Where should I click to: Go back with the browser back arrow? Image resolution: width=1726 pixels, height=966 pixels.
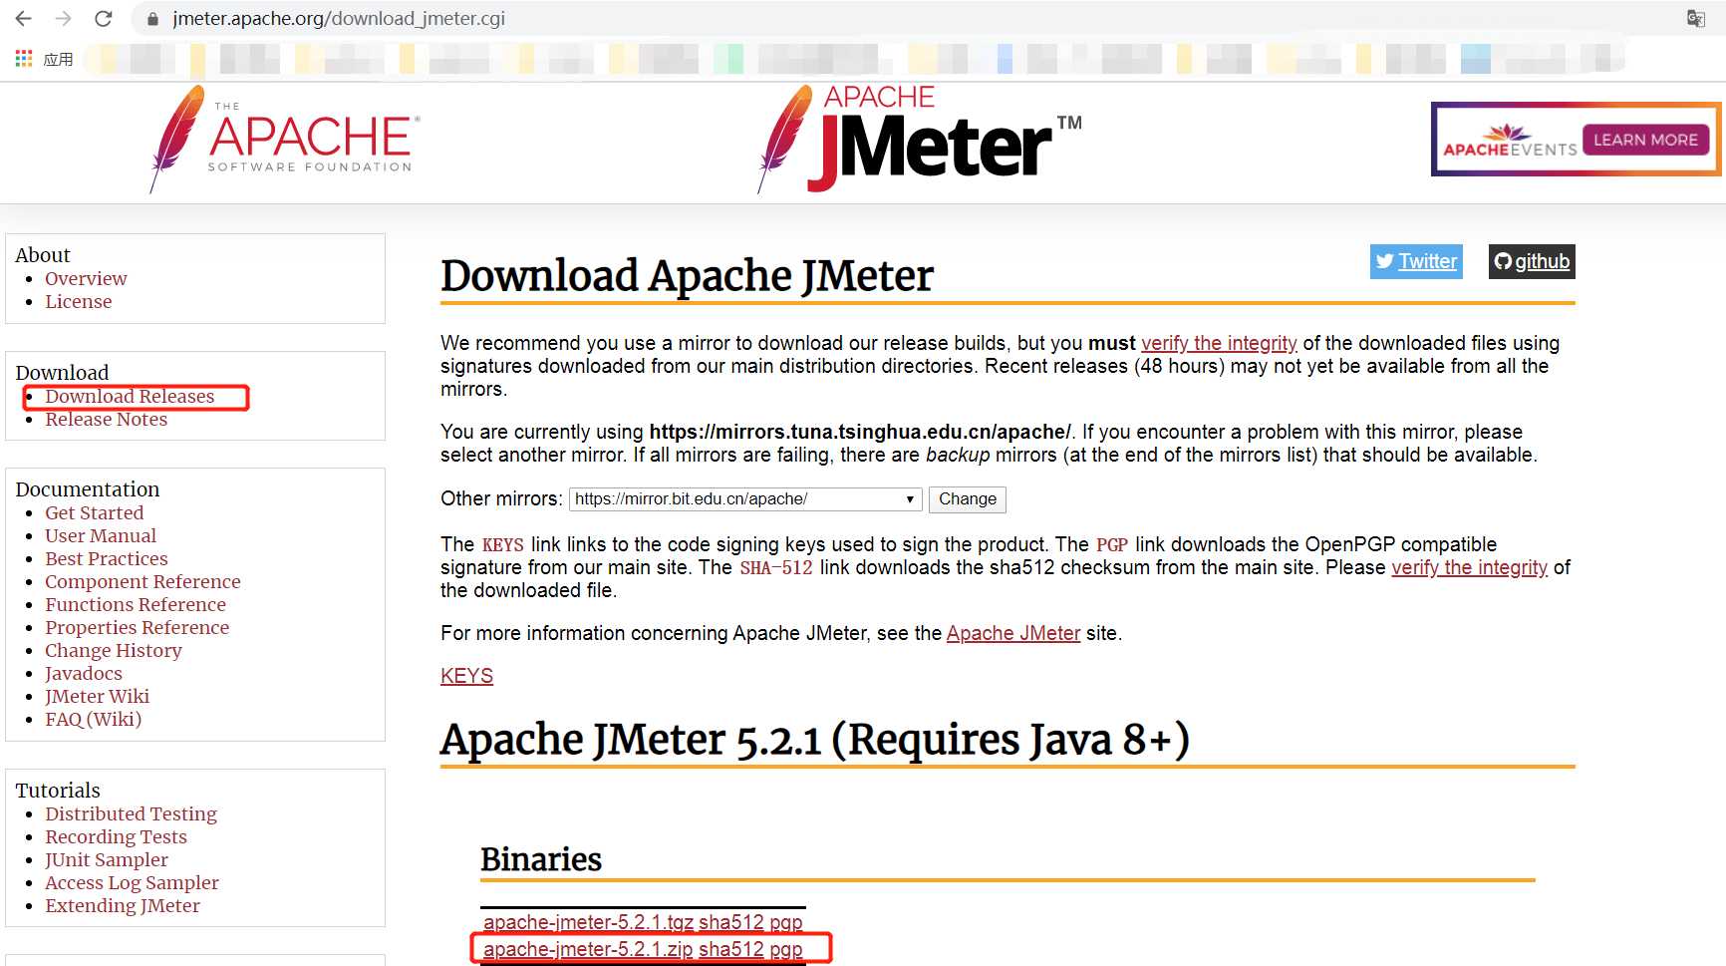pos(24,19)
